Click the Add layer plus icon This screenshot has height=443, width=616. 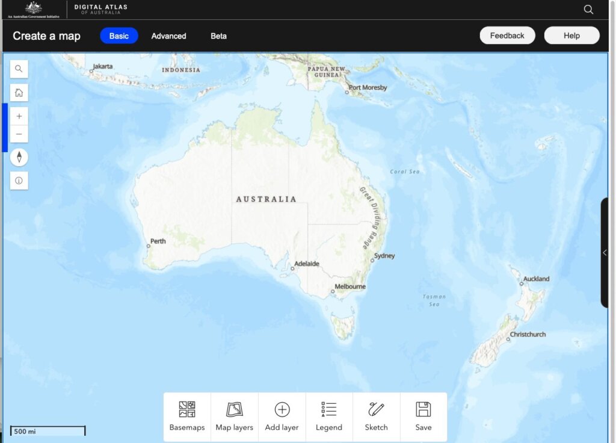[281, 409]
